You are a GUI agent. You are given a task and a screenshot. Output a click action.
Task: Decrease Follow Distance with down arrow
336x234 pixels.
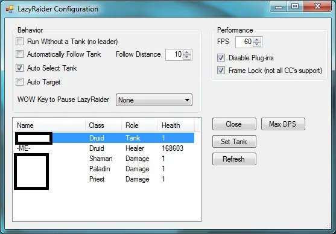click(x=187, y=57)
